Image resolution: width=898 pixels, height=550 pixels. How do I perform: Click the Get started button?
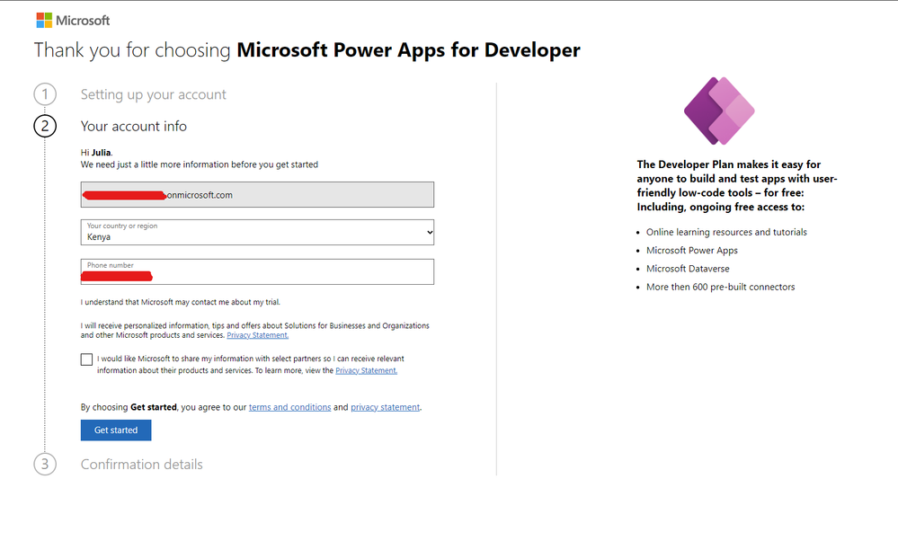(116, 430)
